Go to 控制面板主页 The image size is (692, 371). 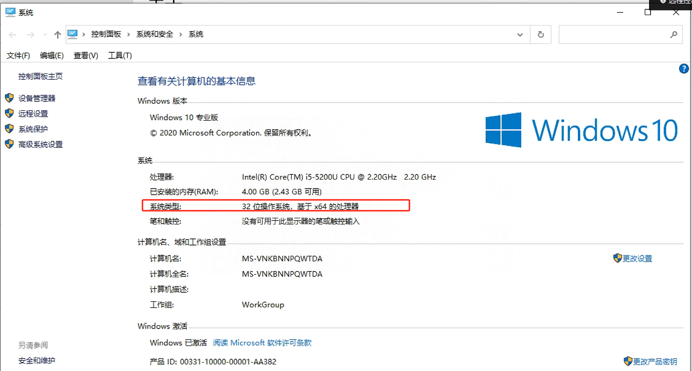click(x=41, y=76)
